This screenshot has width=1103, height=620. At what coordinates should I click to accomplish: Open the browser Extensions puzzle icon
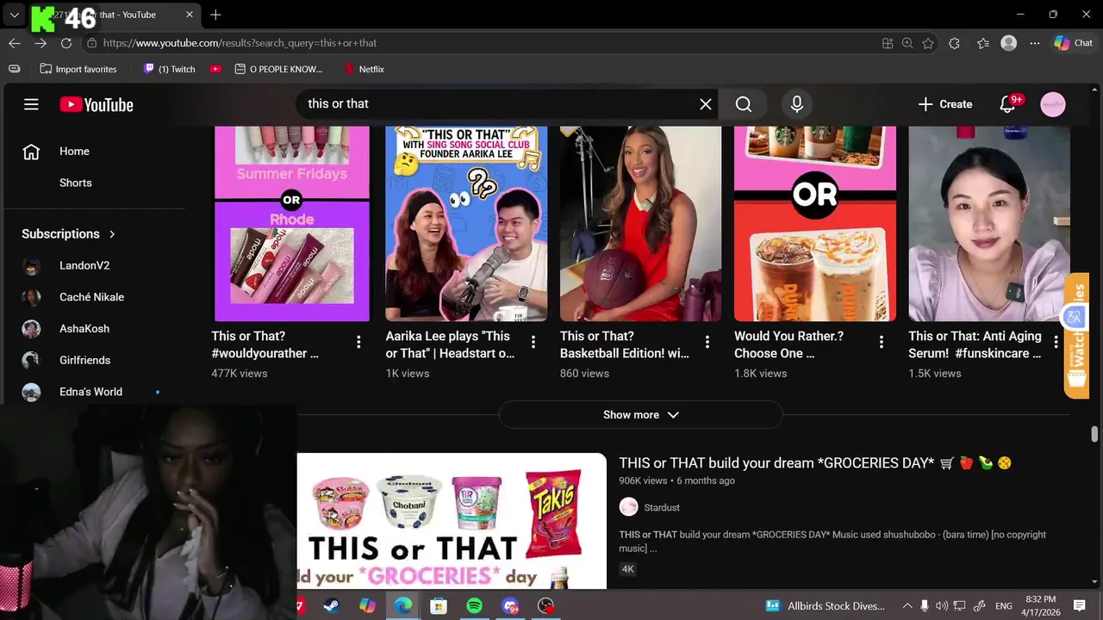pyautogui.click(x=954, y=43)
